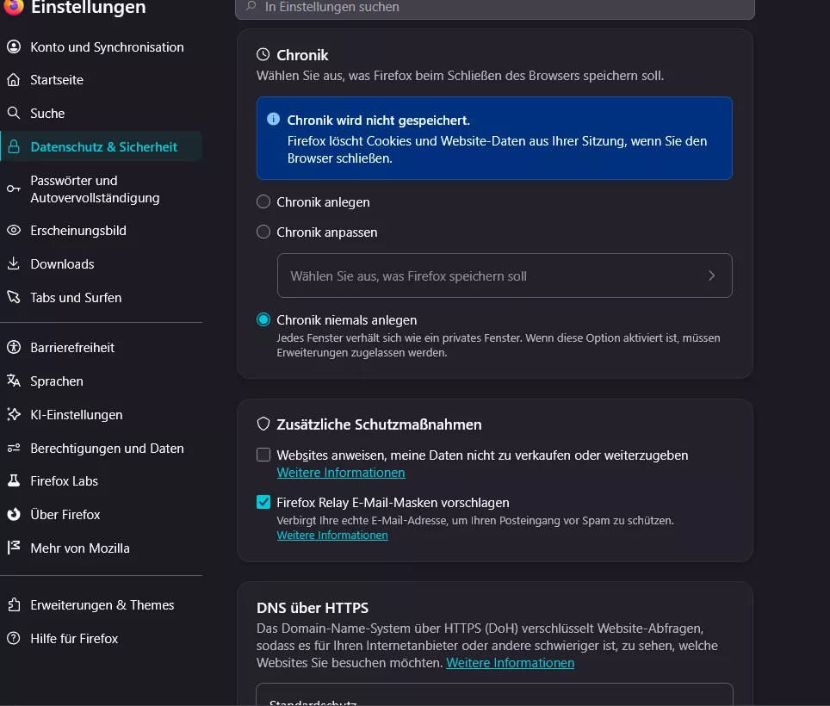
Task: Click the Über Firefox logo icon
Action: 14,514
